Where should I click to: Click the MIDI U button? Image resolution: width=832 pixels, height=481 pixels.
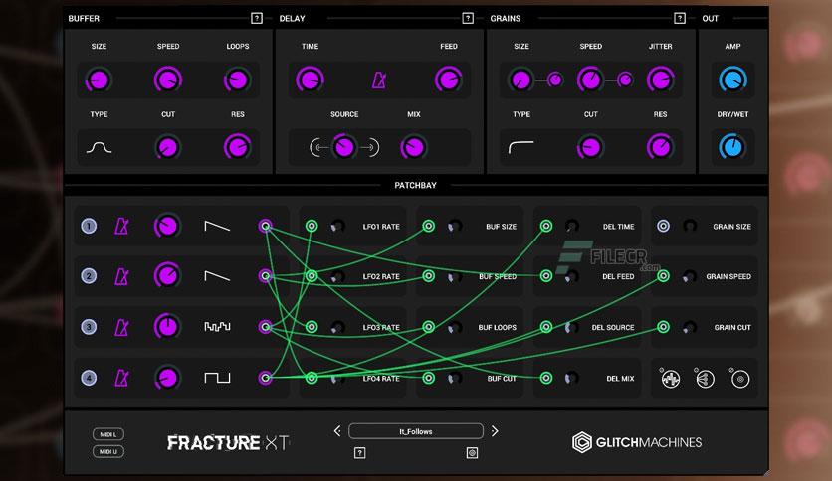pos(108,452)
